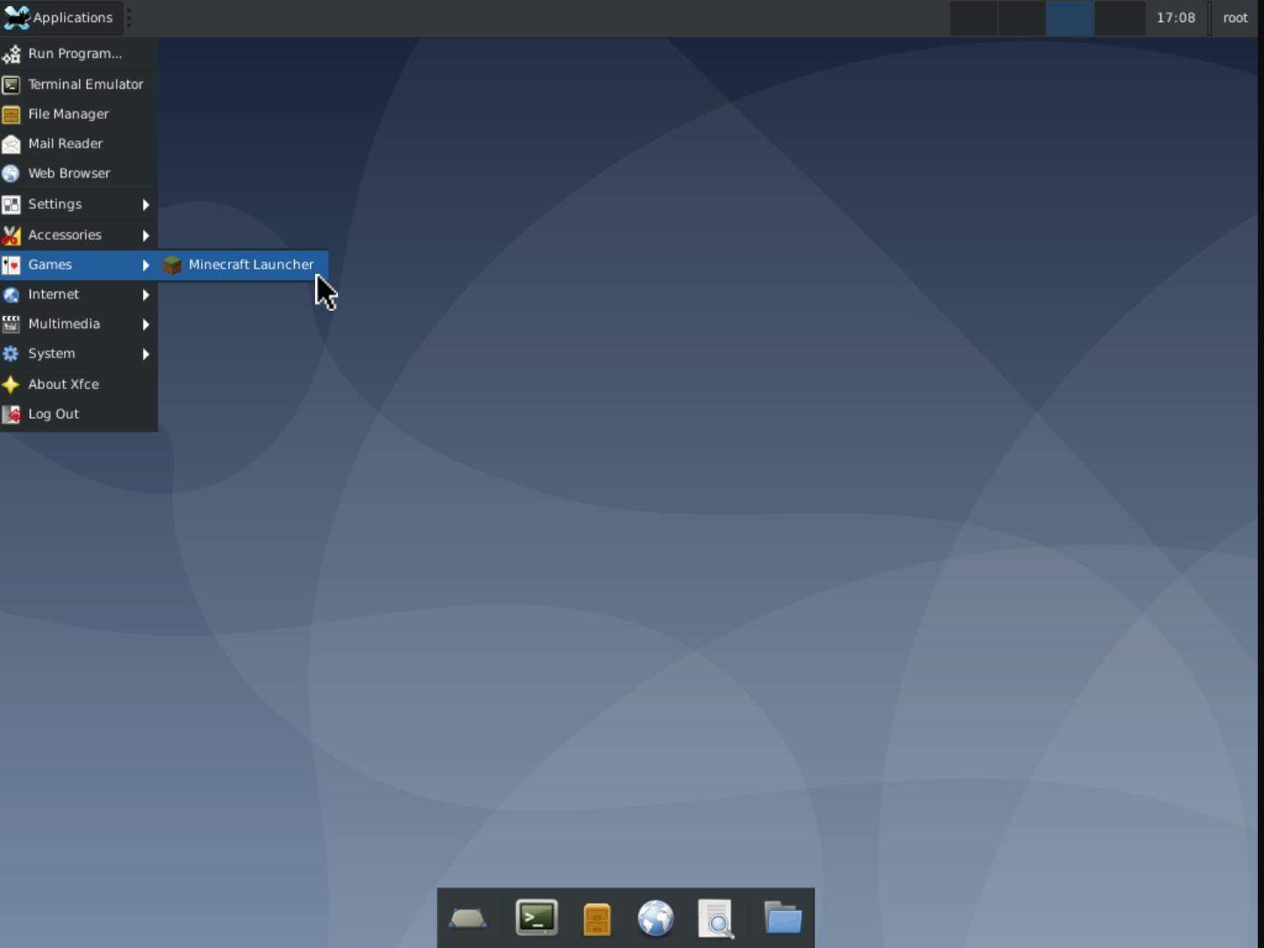Click the Run Program gears icon
Screen dimensions: 1264x948
point(11,54)
